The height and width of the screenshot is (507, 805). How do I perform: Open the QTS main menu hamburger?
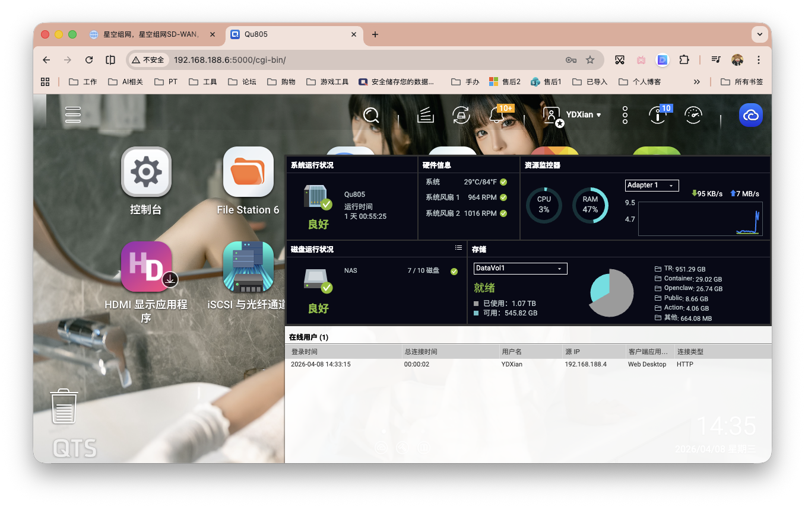[x=73, y=115]
